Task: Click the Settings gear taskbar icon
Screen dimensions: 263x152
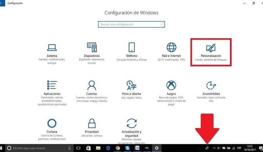Action: [157, 148]
